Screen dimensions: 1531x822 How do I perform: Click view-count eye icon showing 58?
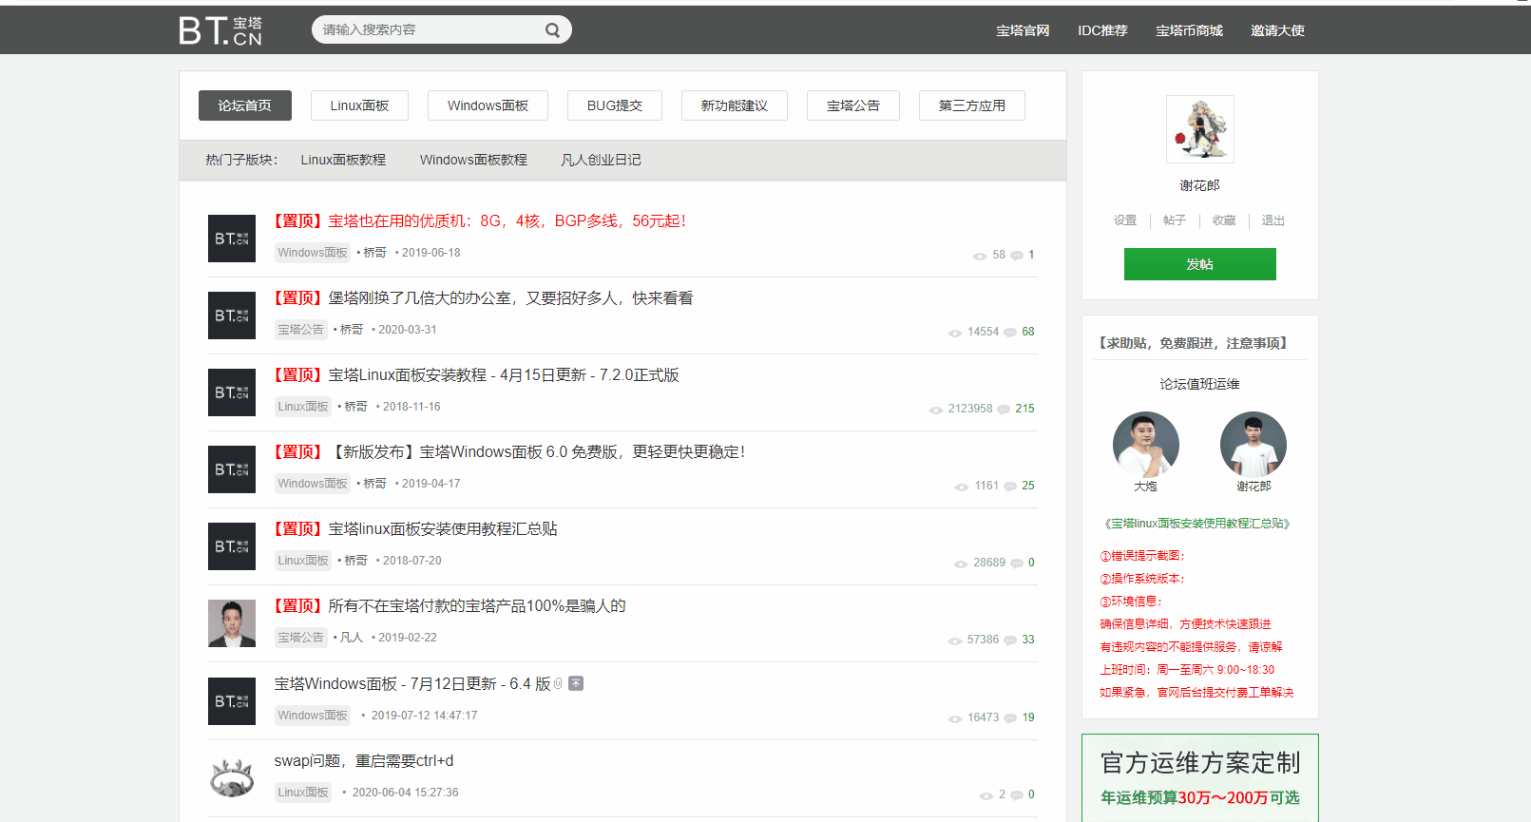[979, 256]
